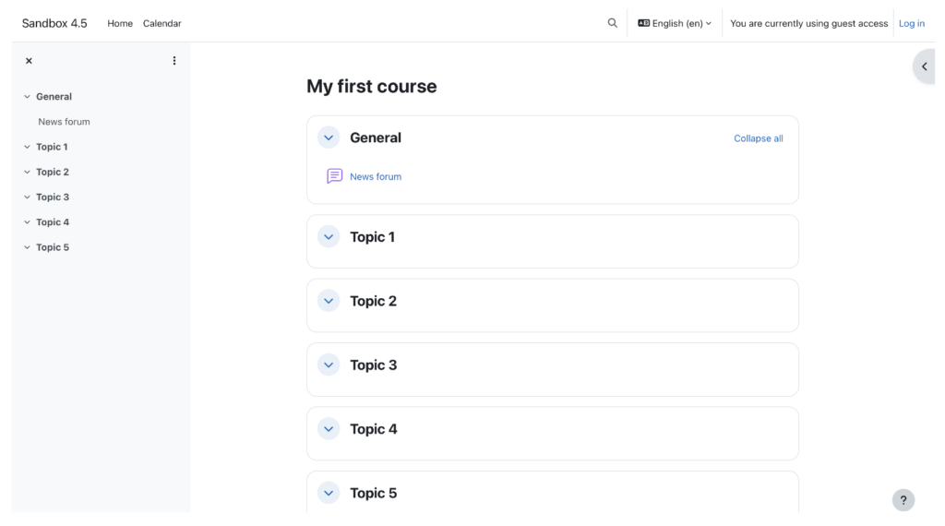Select Topic 4 label in the sidebar index
Screen dimensions: 945x526
53,221
